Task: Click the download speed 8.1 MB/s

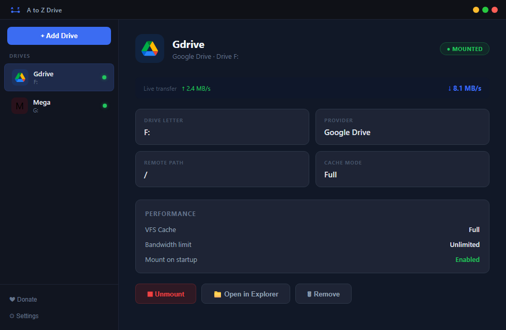Action: 464,88
